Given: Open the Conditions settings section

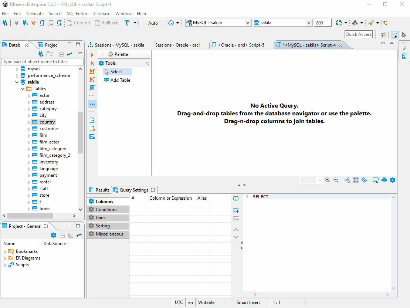Looking at the screenshot, I should tap(108, 210).
